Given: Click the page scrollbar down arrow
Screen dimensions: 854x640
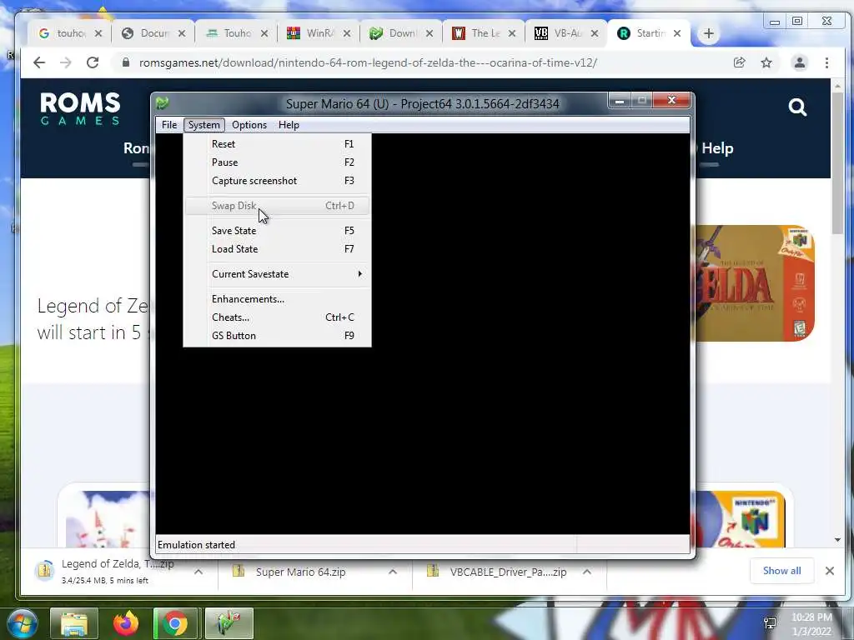Looking at the screenshot, I should (837, 540).
